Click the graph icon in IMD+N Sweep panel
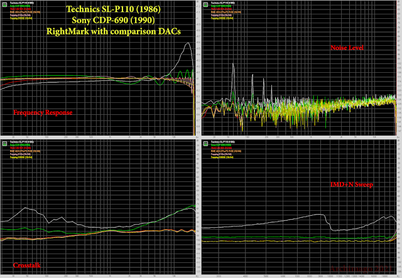 point(205,144)
